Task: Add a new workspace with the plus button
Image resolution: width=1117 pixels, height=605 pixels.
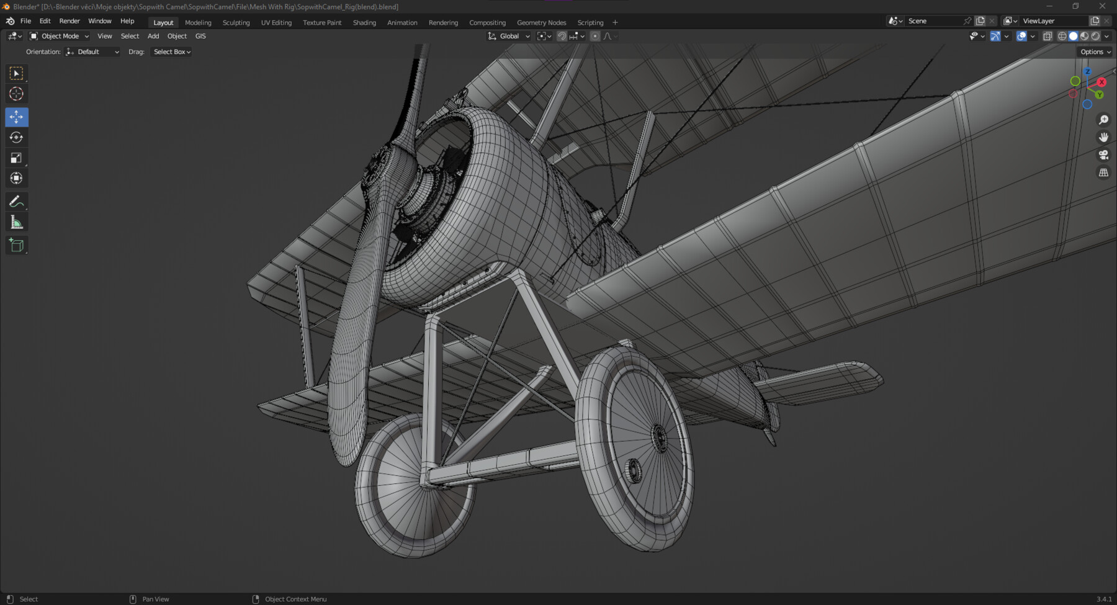Action: (615, 22)
